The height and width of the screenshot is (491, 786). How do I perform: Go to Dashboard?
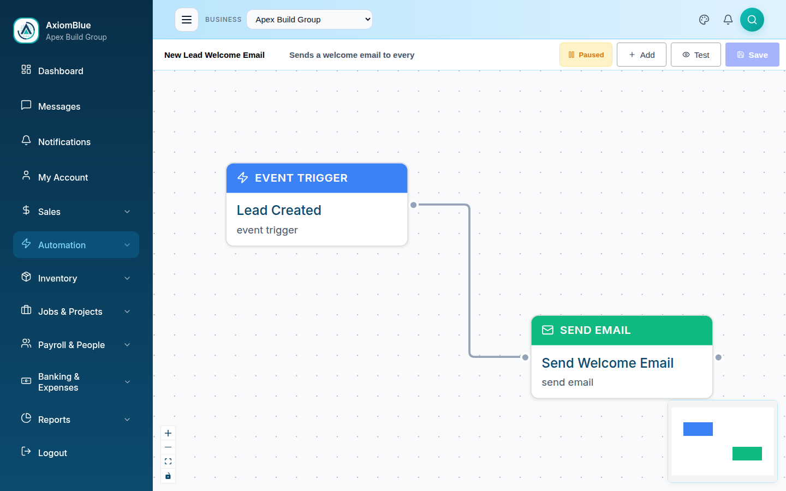[x=76, y=71]
